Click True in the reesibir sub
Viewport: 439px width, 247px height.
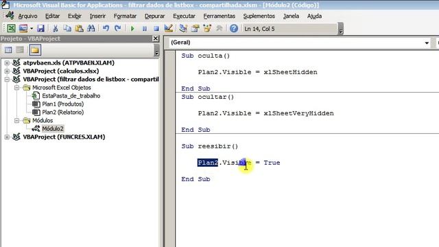[x=272, y=163]
